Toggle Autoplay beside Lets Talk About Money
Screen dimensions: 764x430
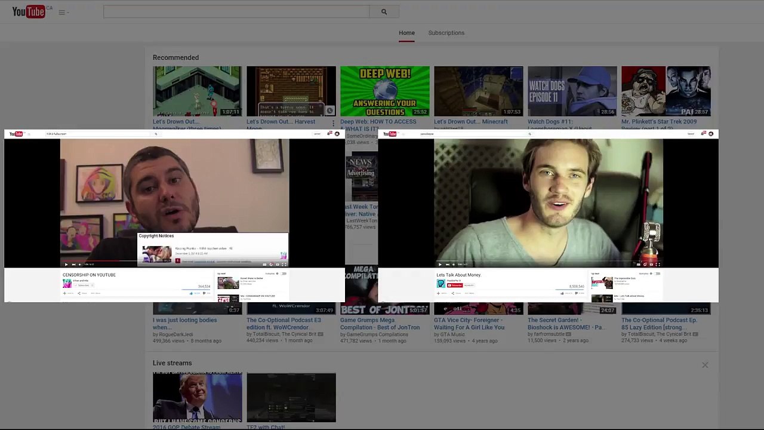click(x=657, y=274)
